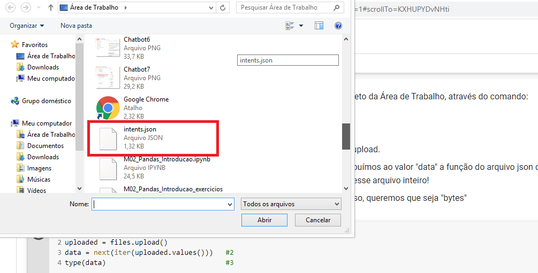Select M02_Pandas_Introducao_exercicios file name
This screenshot has width=538, height=273.
(x=173, y=189)
